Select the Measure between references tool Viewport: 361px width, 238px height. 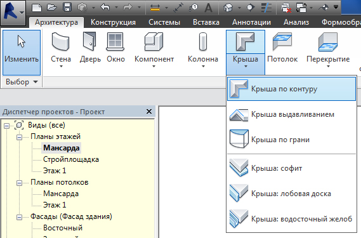click(155, 8)
